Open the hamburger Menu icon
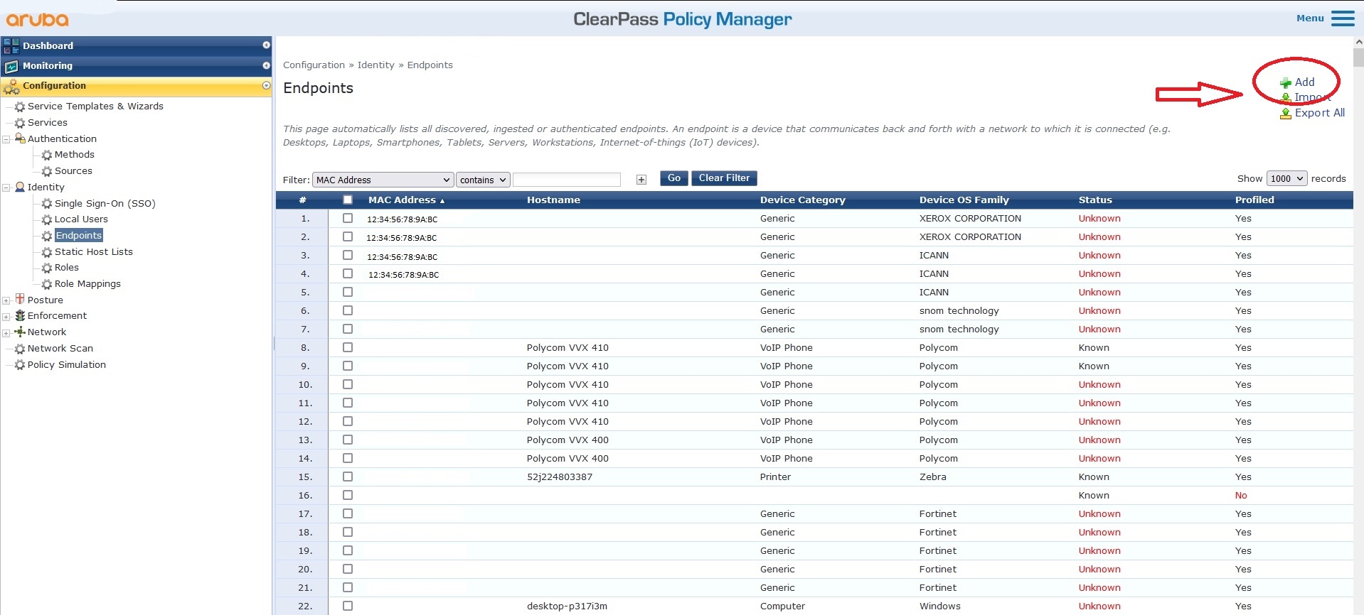The height and width of the screenshot is (615, 1364). pos(1343,18)
